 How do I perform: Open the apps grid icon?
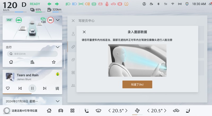click(x=72, y=111)
